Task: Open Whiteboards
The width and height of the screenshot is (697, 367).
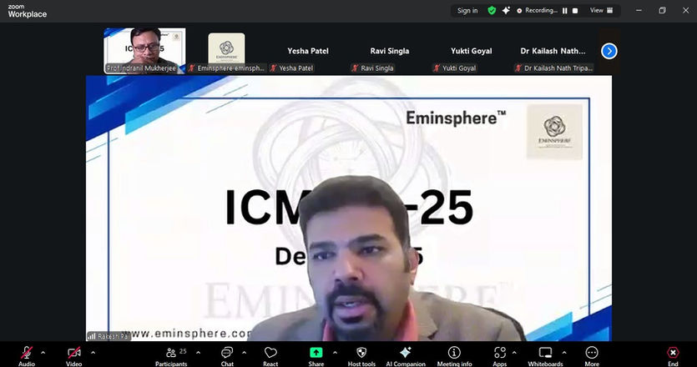Action: pyautogui.click(x=545, y=356)
